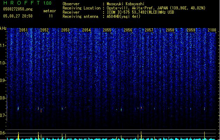Click the 2051 time marker

point(23,30)
